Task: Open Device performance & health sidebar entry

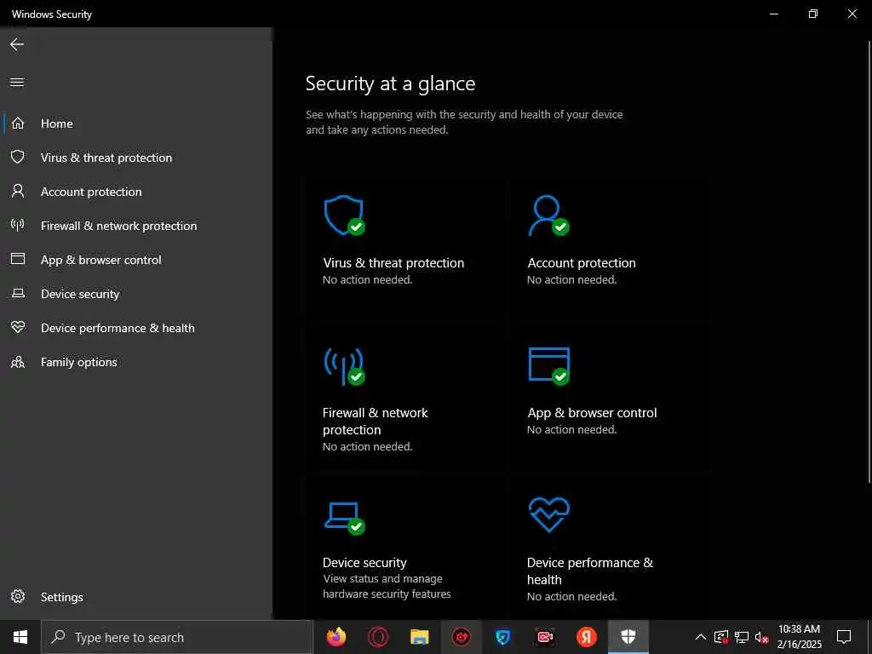Action: pos(118,328)
